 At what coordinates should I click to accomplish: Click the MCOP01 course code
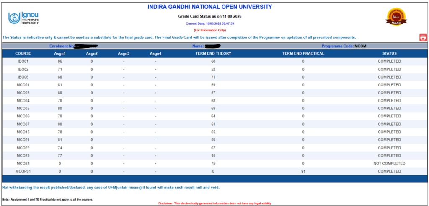[23, 171]
